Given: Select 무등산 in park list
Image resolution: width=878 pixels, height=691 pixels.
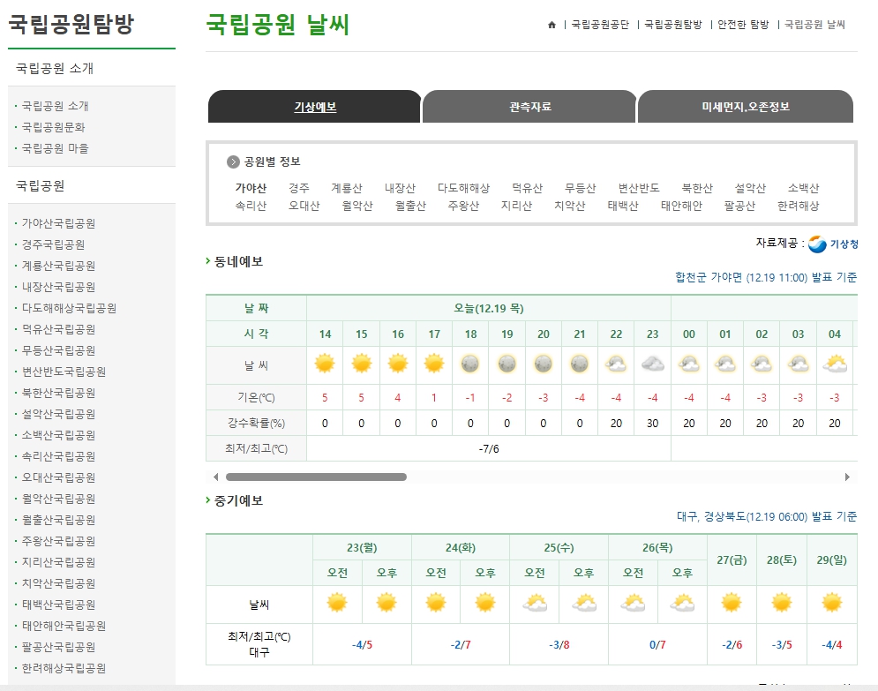Looking at the screenshot, I should point(580,188).
